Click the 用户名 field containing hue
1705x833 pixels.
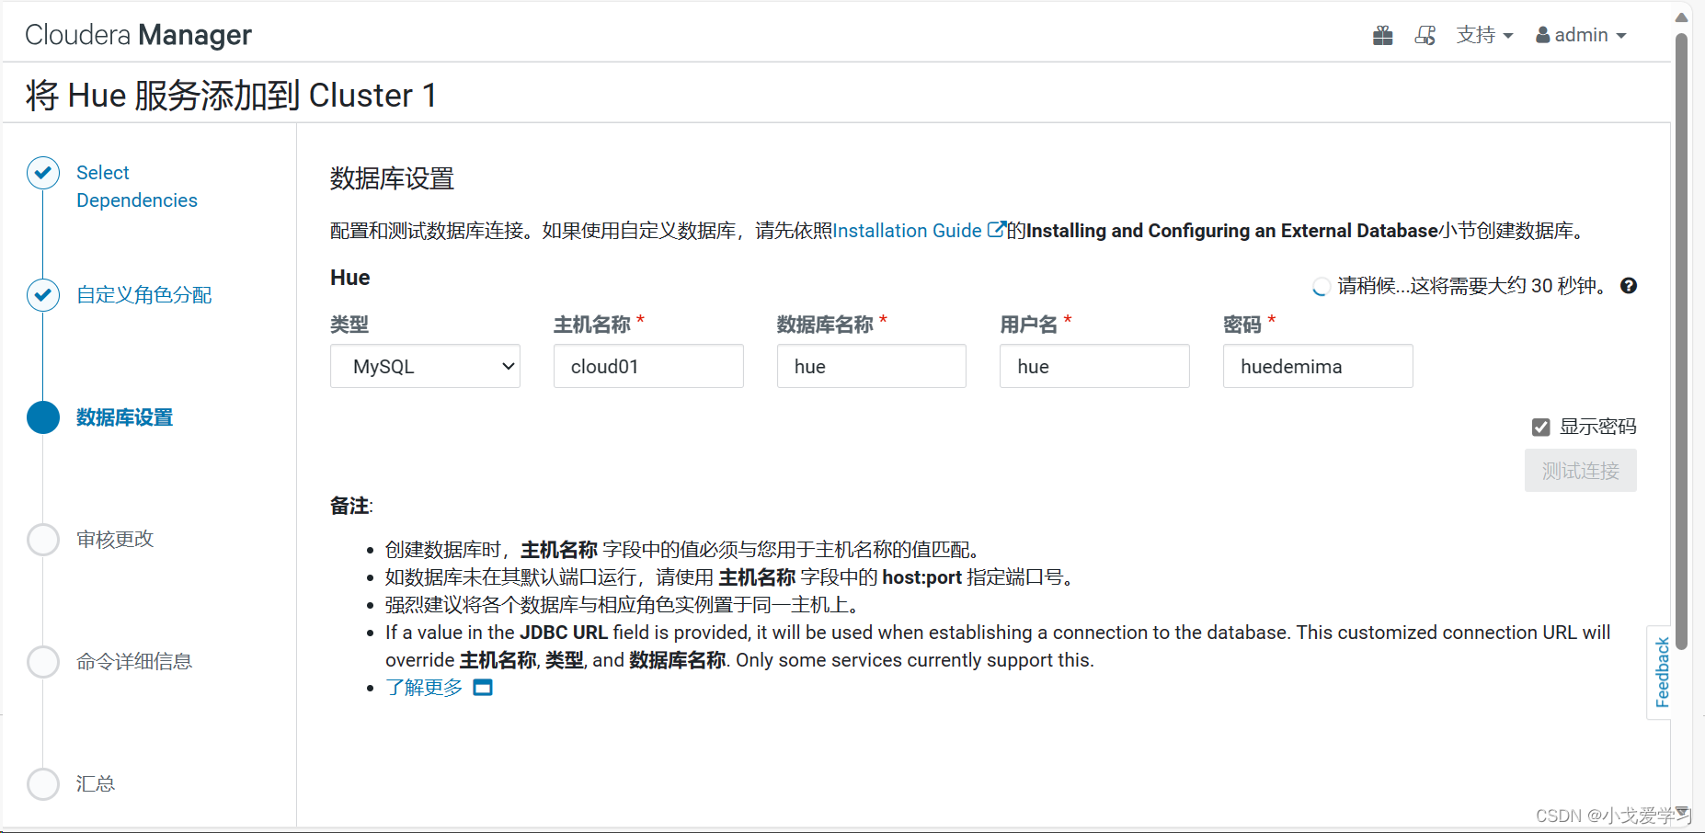coord(1094,366)
